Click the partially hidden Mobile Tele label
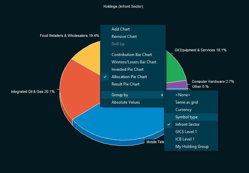The height and width of the screenshot is (173, 249). click(x=155, y=142)
